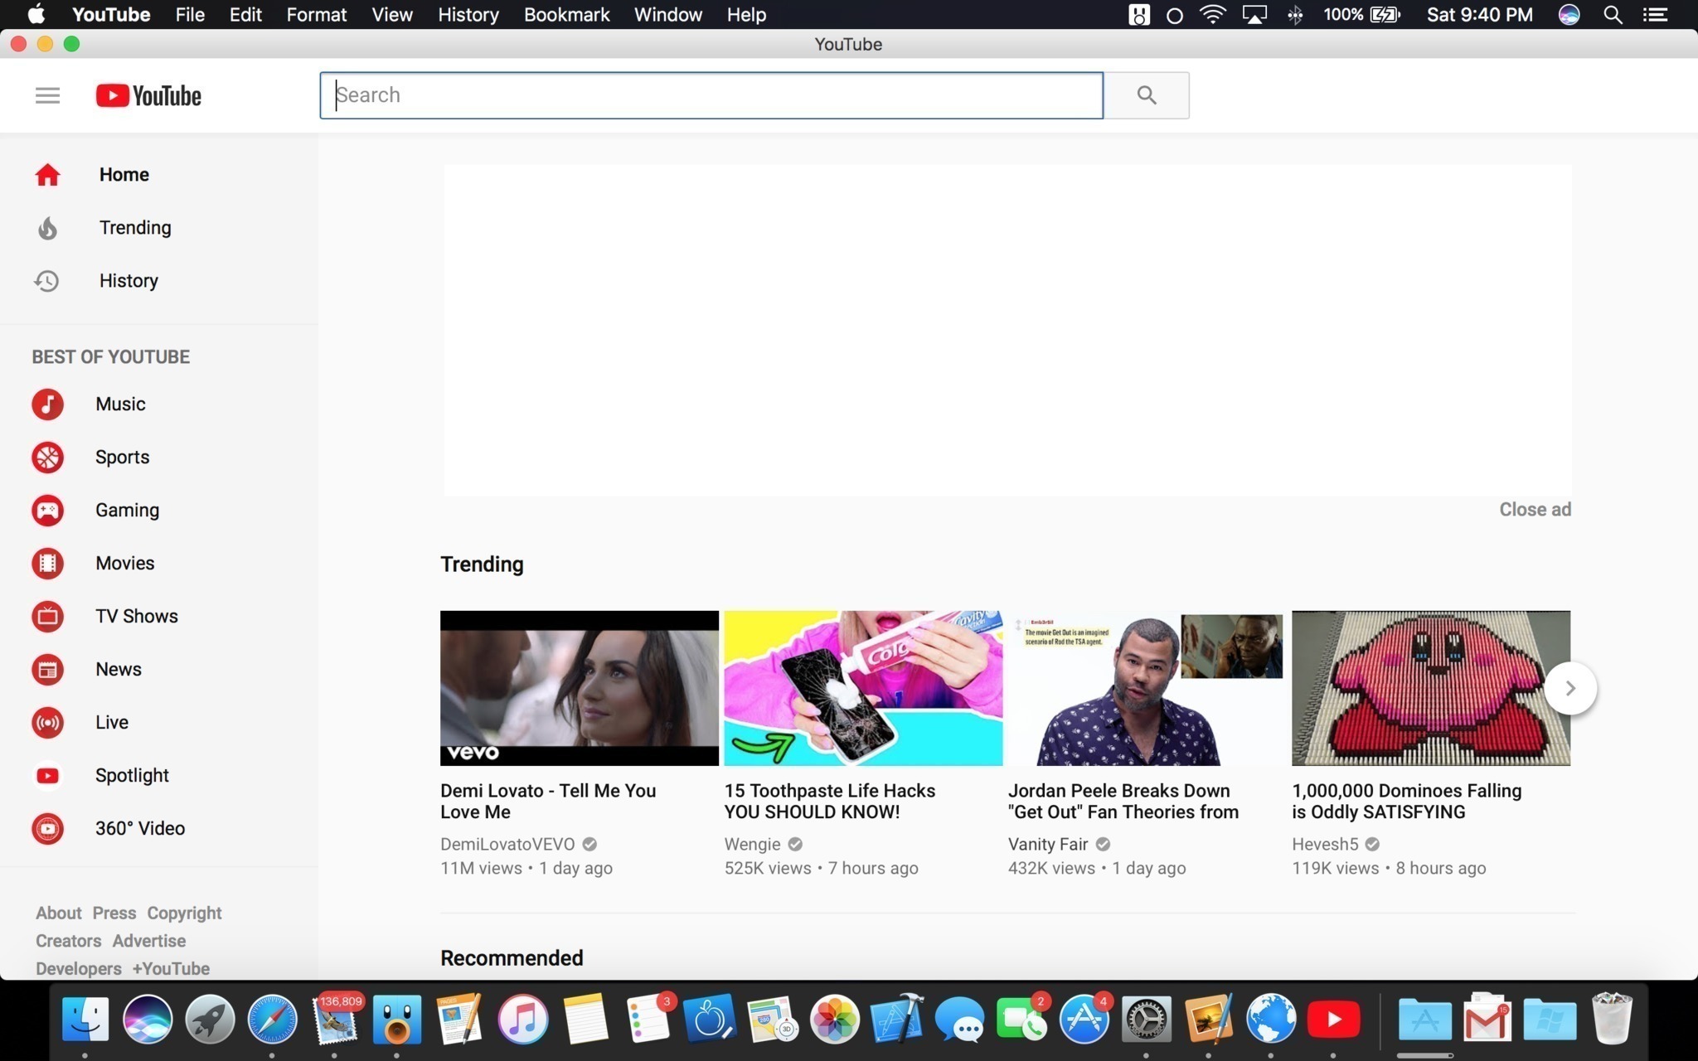
Task: Open the History menu in menu bar
Action: click(468, 15)
